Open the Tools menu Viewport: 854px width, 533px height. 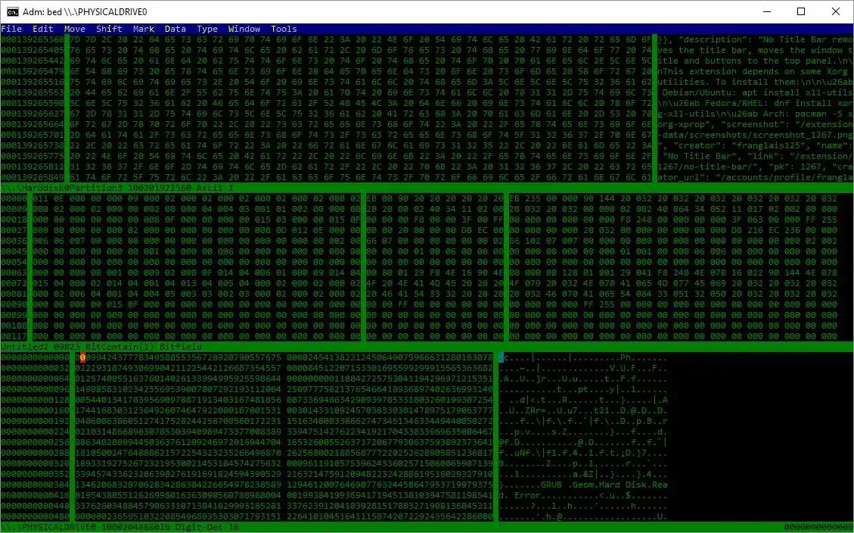click(284, 29)
